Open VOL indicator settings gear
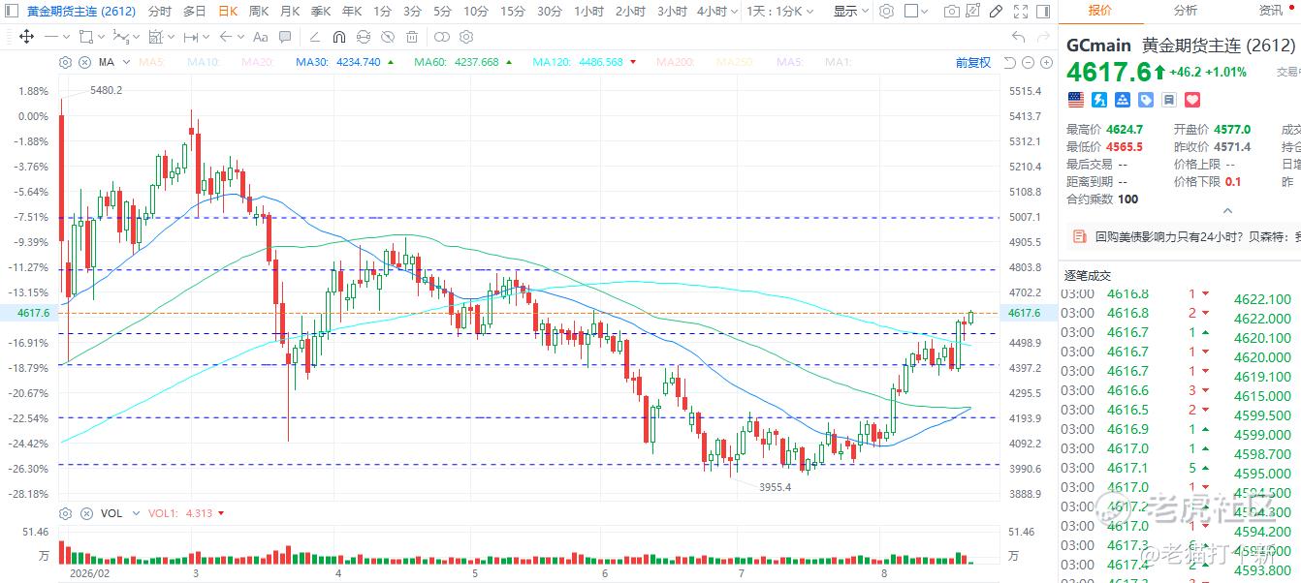This screenshot has height=583, width=1301. pyautogui.click(x=65, y=513)
